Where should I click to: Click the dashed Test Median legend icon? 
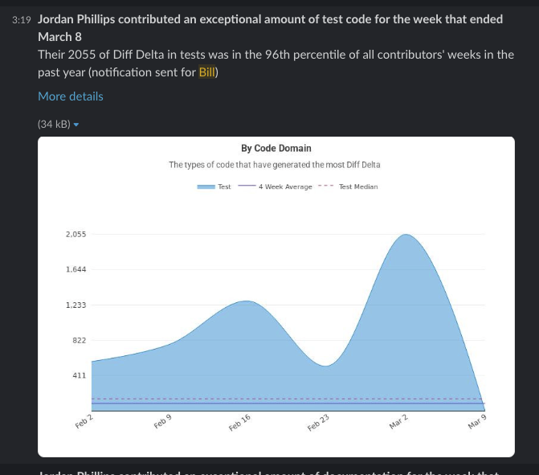point(326,186)
